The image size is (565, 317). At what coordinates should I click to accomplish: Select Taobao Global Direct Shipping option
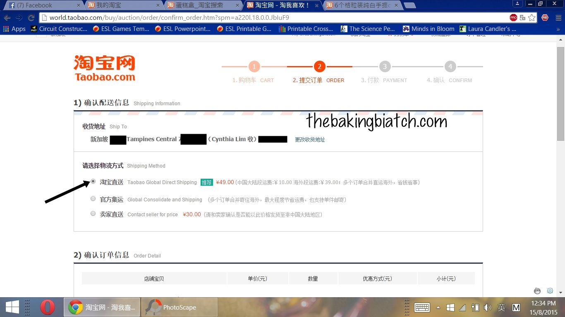(x=93, y=181)
